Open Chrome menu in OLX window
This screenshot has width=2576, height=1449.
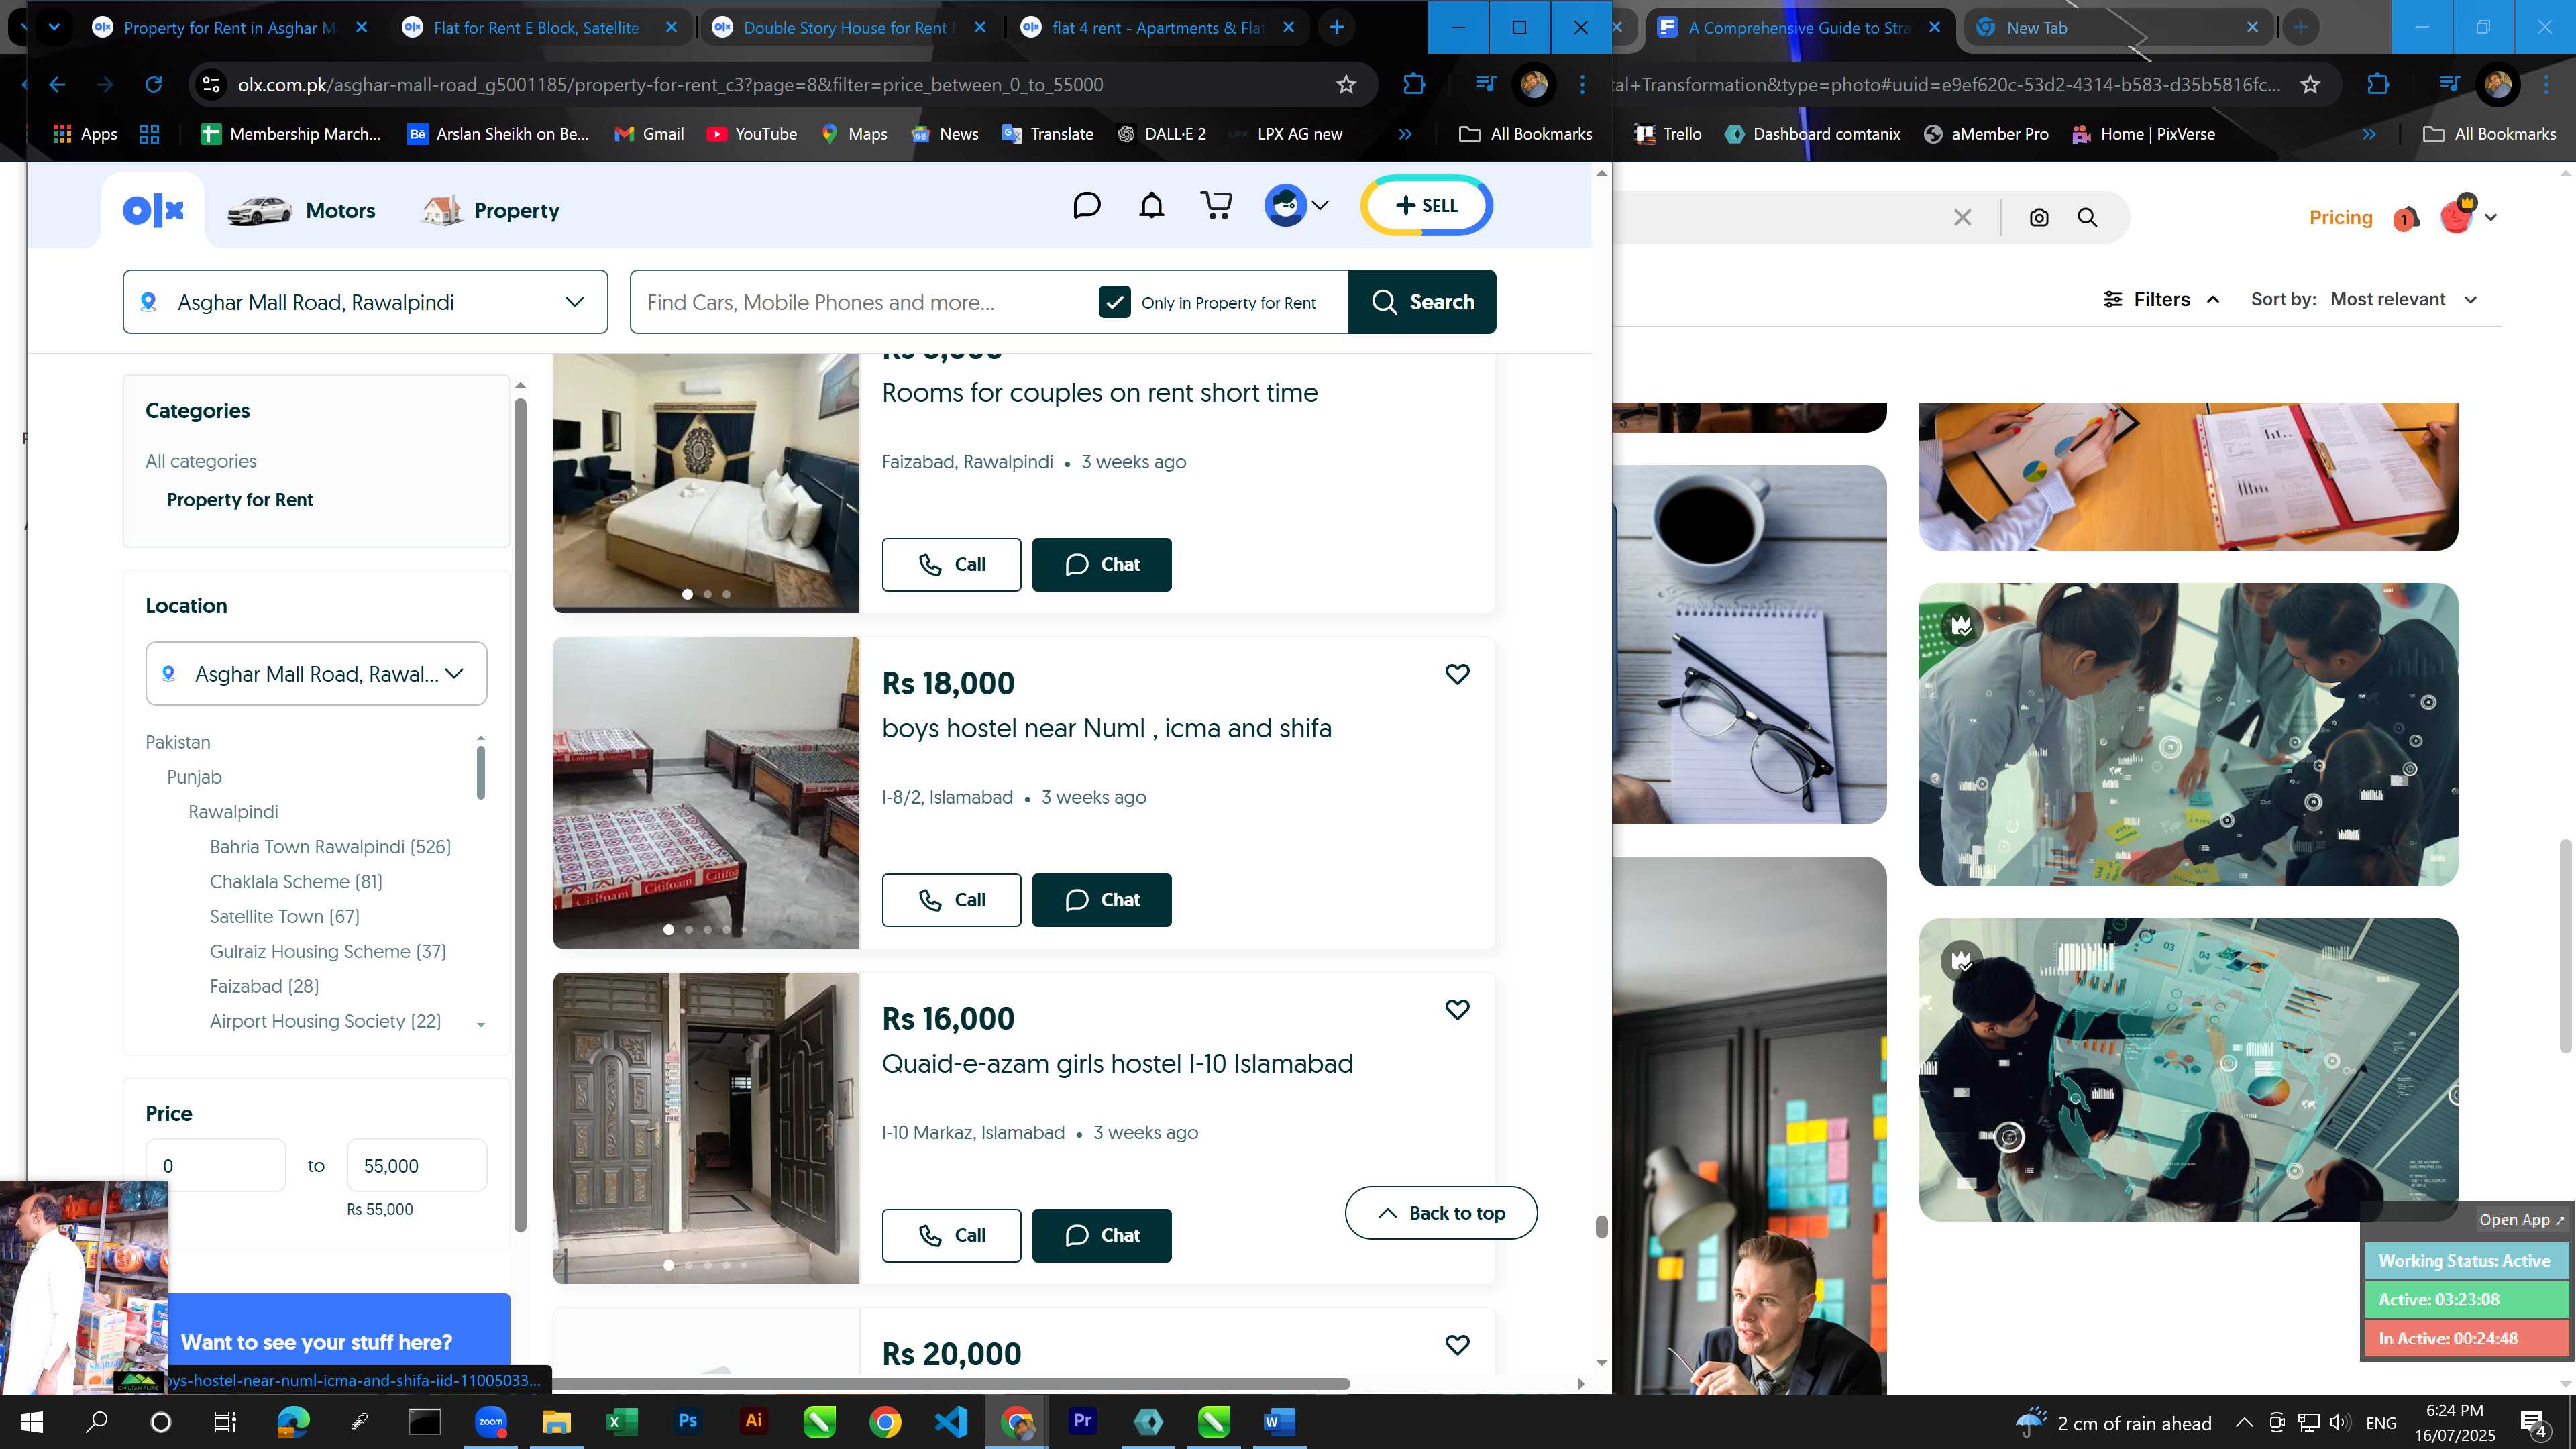pyautogui.click(x=1582, y=85)
